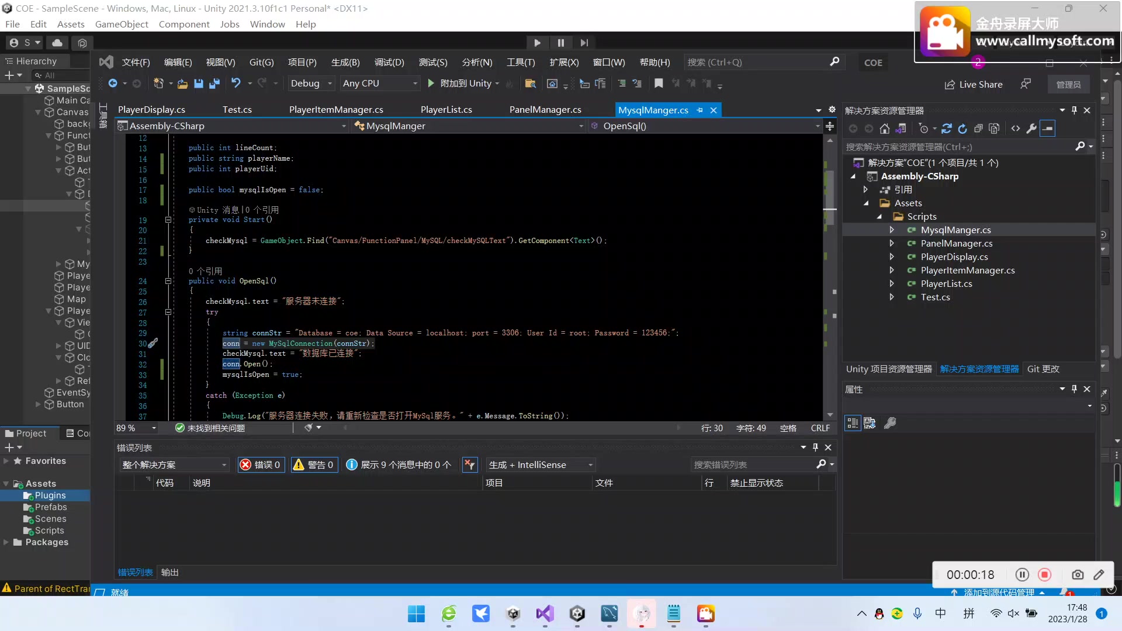Click the Unity Pause button
The width and height of the screenshot is (1122, 631).
point(560,43)
